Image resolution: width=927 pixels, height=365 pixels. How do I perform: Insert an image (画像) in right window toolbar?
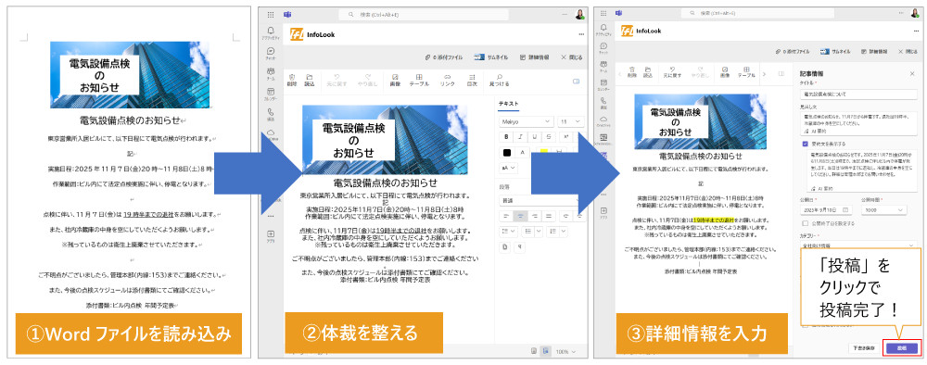pos(725,71)
